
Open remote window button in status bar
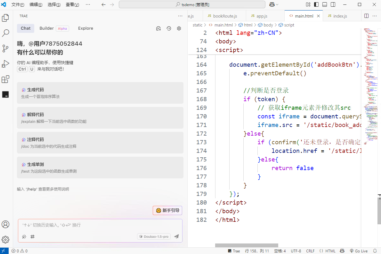pyautogui.click(x=4, y=251)
